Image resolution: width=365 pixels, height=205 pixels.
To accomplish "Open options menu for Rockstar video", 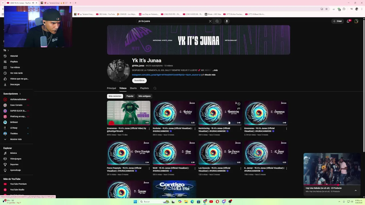I will (195, 129).
